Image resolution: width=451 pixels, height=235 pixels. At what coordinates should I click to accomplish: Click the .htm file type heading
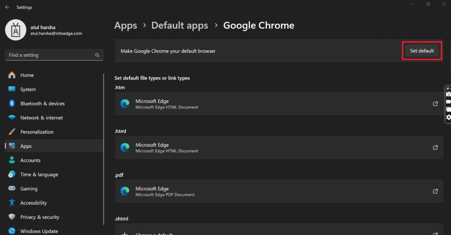coord(120,88)
